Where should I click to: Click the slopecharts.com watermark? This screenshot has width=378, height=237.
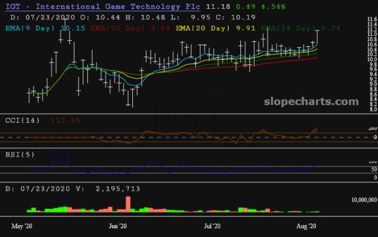tap(311, 102)
